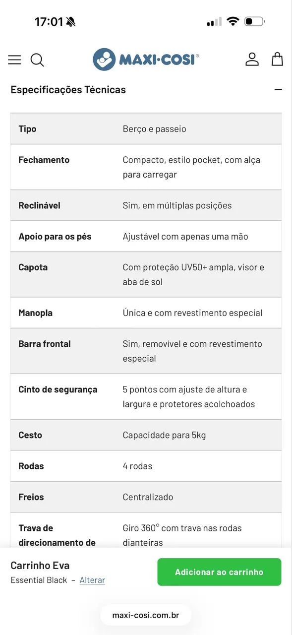292x635 pixels.
Task: Select the Fechamento specification row
Action: tap(146, 167)
